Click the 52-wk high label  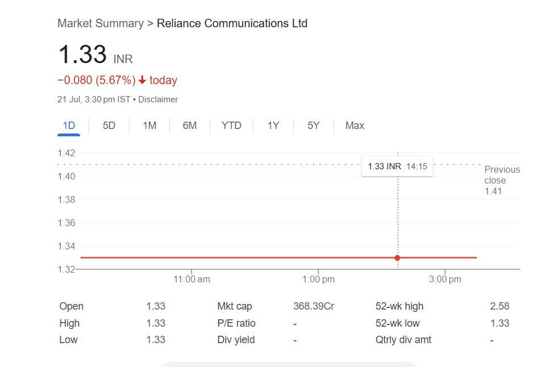click(x=399, y=306)
